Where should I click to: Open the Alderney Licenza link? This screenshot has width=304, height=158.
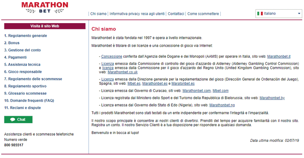(x=107, y=64)
